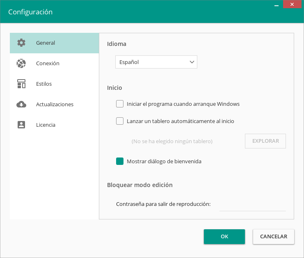Screen dimensions: 304x258
Task: Switch to the Conexión section
Action: pyautogui.click(x=54, y=64)
